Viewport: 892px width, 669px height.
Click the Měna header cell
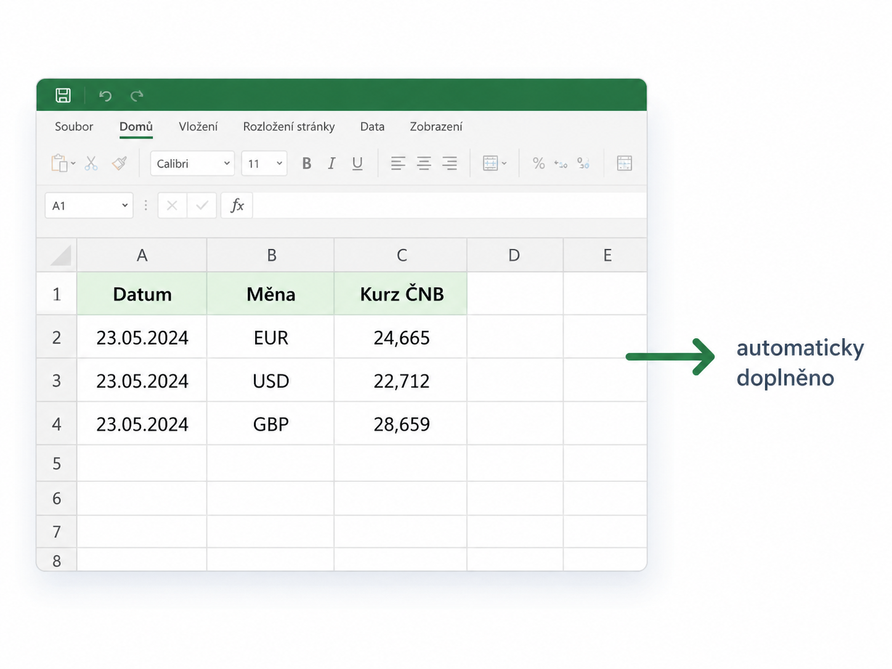coord(270,294)
